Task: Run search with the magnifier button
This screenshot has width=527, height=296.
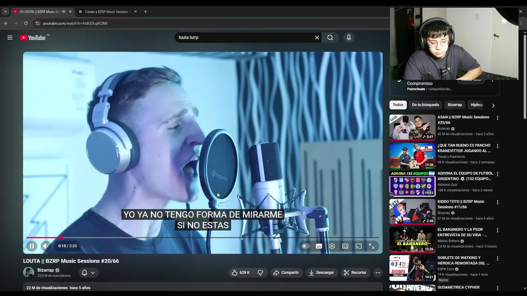Action: [330, 37]
